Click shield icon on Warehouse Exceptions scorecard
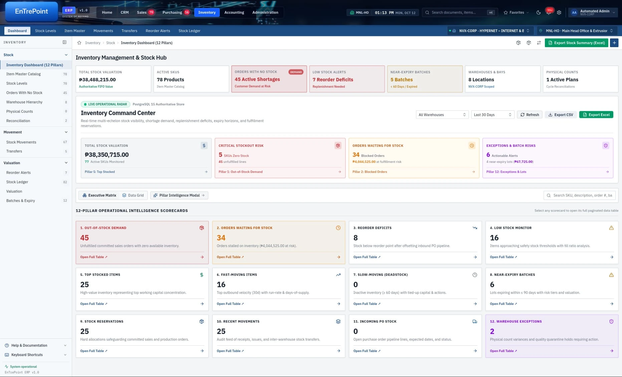Image resolution: width=622 pixels, height=377 pixels. click(x=611, y=322)
